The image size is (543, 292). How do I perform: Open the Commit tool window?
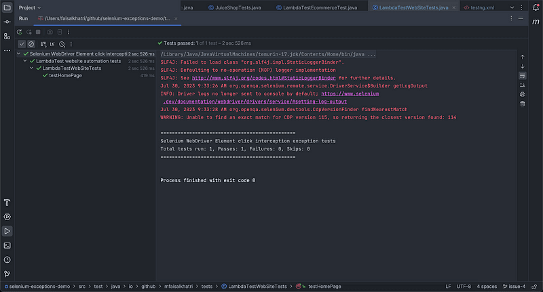7,22
